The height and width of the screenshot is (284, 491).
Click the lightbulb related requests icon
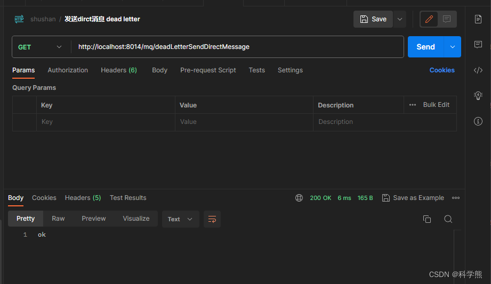(x=478, y=96)
